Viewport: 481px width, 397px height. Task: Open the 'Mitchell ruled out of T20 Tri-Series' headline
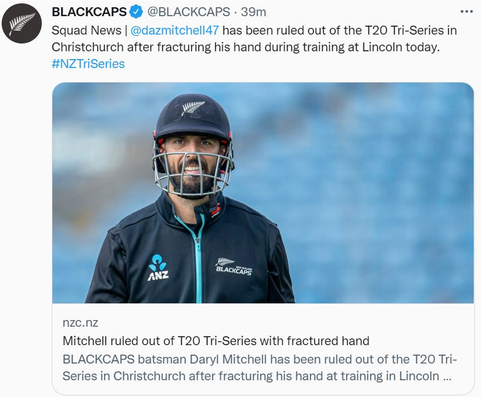[x=216, y=341]
